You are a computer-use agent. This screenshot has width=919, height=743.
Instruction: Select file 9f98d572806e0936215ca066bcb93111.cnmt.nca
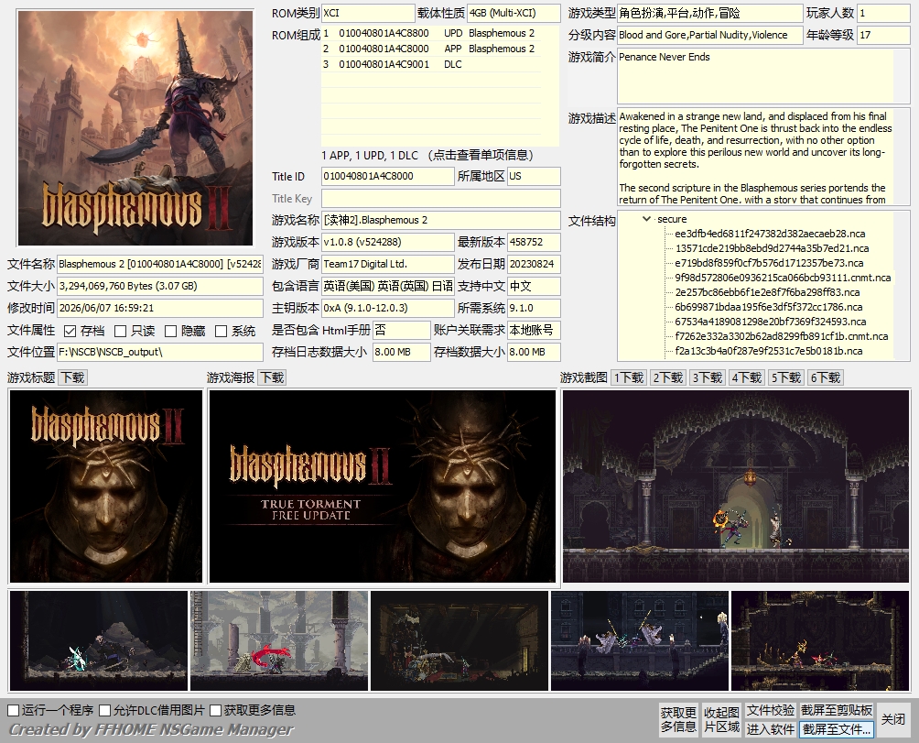(783, 278)
